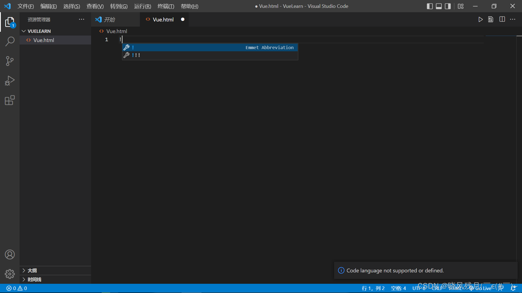This screenshot has width=522, height=293.
Task: Select the !!! Emmet suggestion
Action: coord(136,55)
